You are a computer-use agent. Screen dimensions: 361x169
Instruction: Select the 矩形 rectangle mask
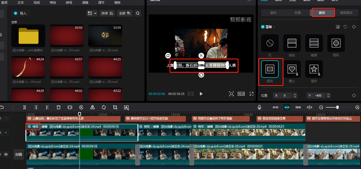click(270, 69)
